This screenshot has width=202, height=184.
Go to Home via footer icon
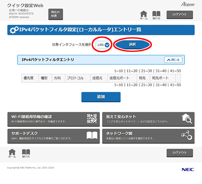point(12,154)
